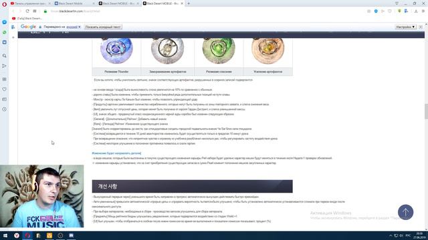Click the Opera icon in the taskbar
The width and height of the screenshot is (428, 240).
tap(27, 235)
